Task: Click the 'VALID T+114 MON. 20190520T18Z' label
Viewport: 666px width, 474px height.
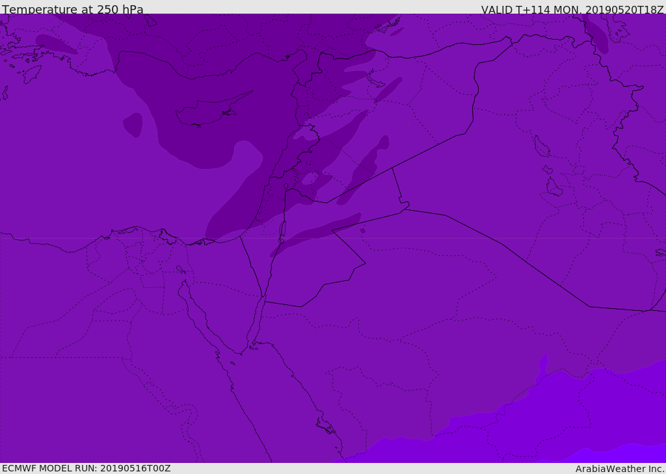Action: pyautogui.click(x=572, y=9)
